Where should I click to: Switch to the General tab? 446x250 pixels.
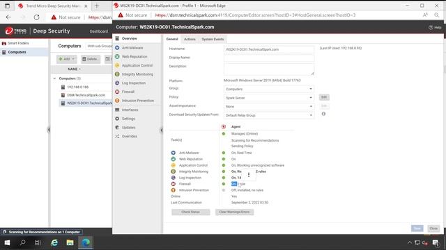[x=172, y=39]
